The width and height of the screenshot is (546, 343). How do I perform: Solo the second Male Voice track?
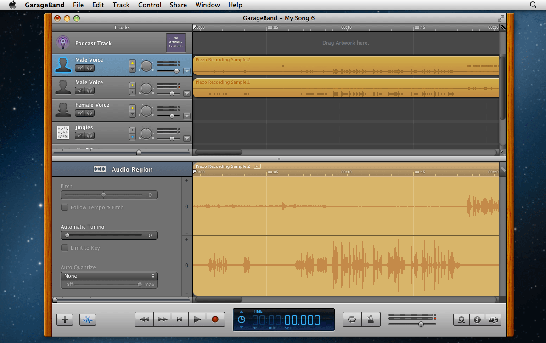(90, 91)
